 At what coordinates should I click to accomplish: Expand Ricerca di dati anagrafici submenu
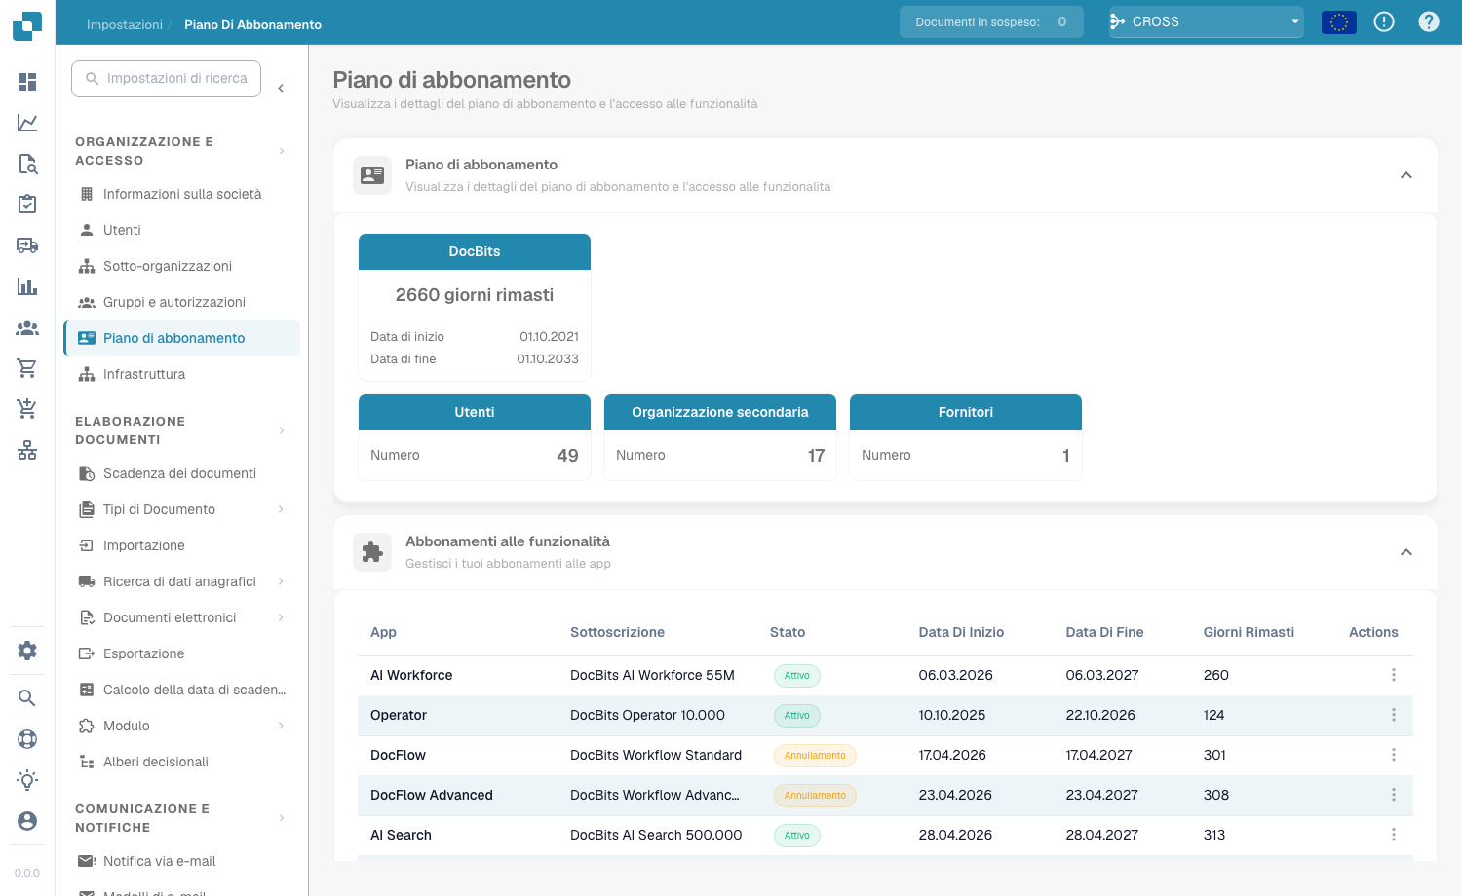click(x=281, y=581)
